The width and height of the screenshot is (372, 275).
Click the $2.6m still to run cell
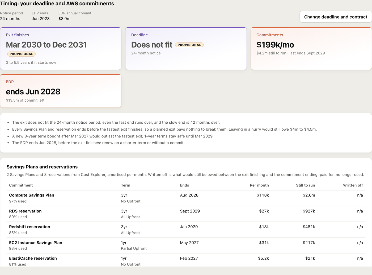(x=309, y=195)
